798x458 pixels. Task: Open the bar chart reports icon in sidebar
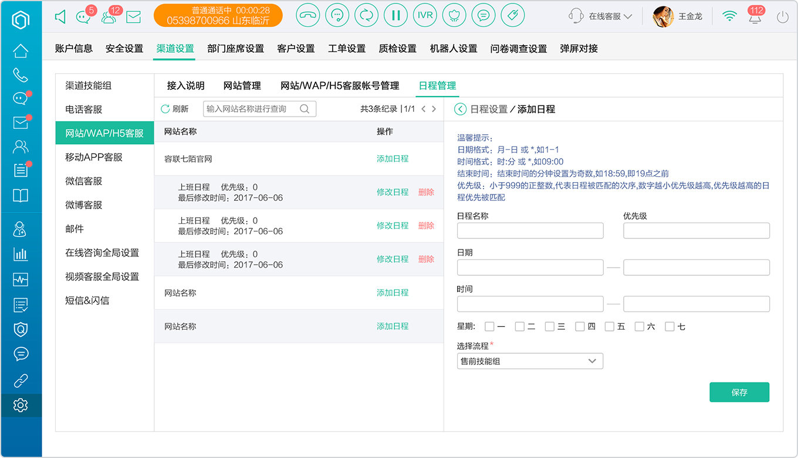(21, 254)
